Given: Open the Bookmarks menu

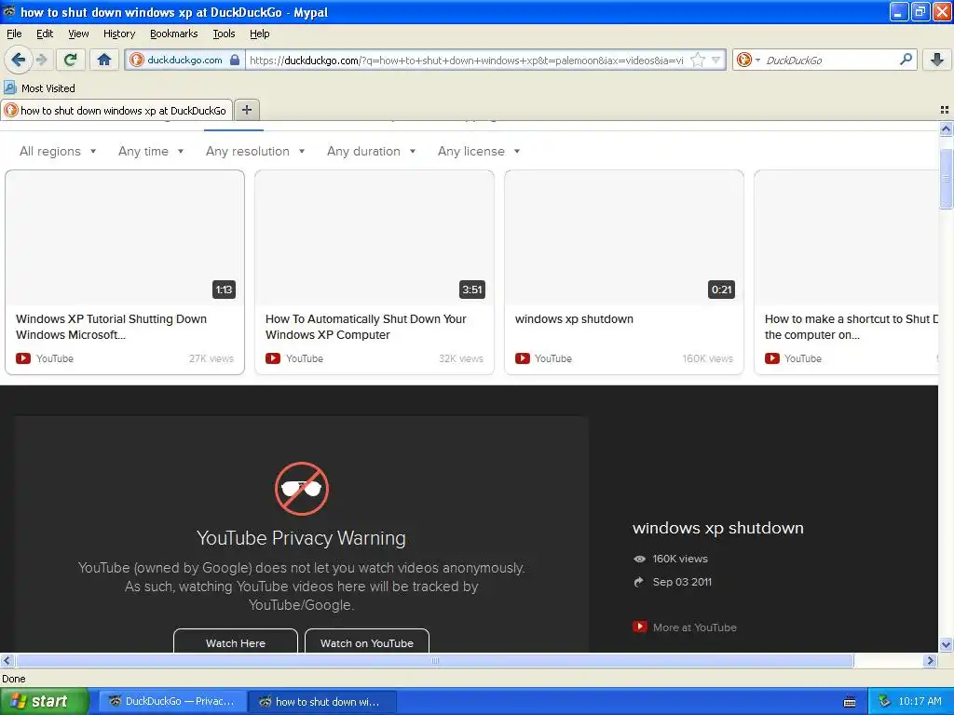Looking at the screenshot, I should point(173,34).
